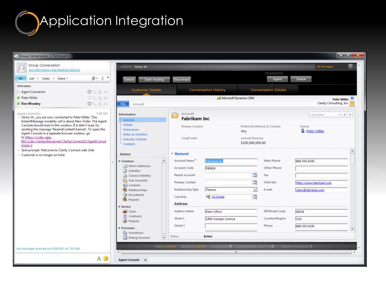Click the IM icon in Ron Weasley row
The height and width of the screenshot is (289, 386).
pos(89,104)
